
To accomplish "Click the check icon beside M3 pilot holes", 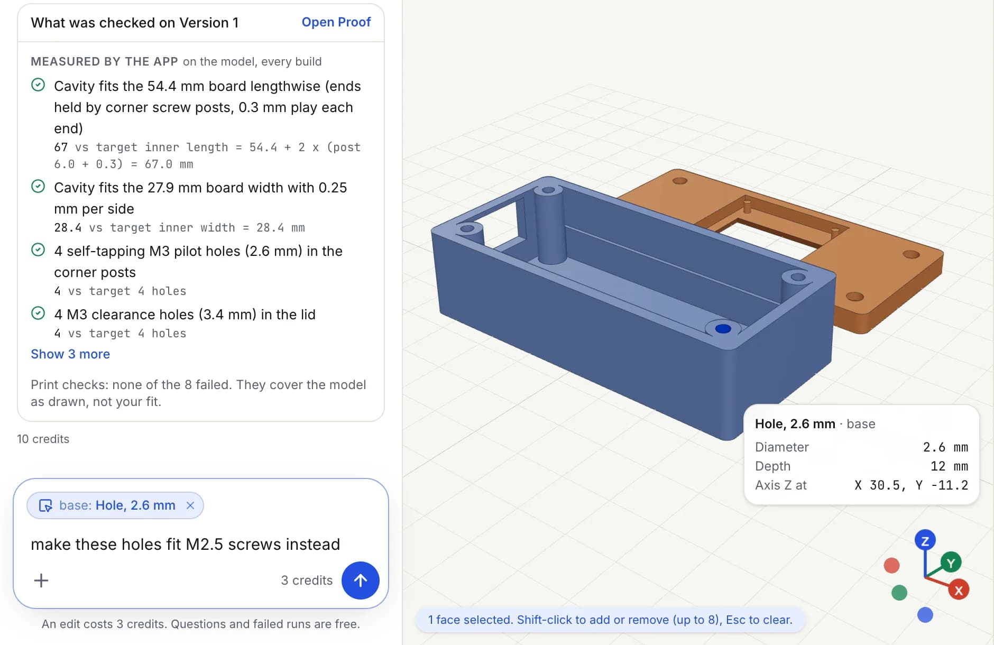I will coord(38,250).
